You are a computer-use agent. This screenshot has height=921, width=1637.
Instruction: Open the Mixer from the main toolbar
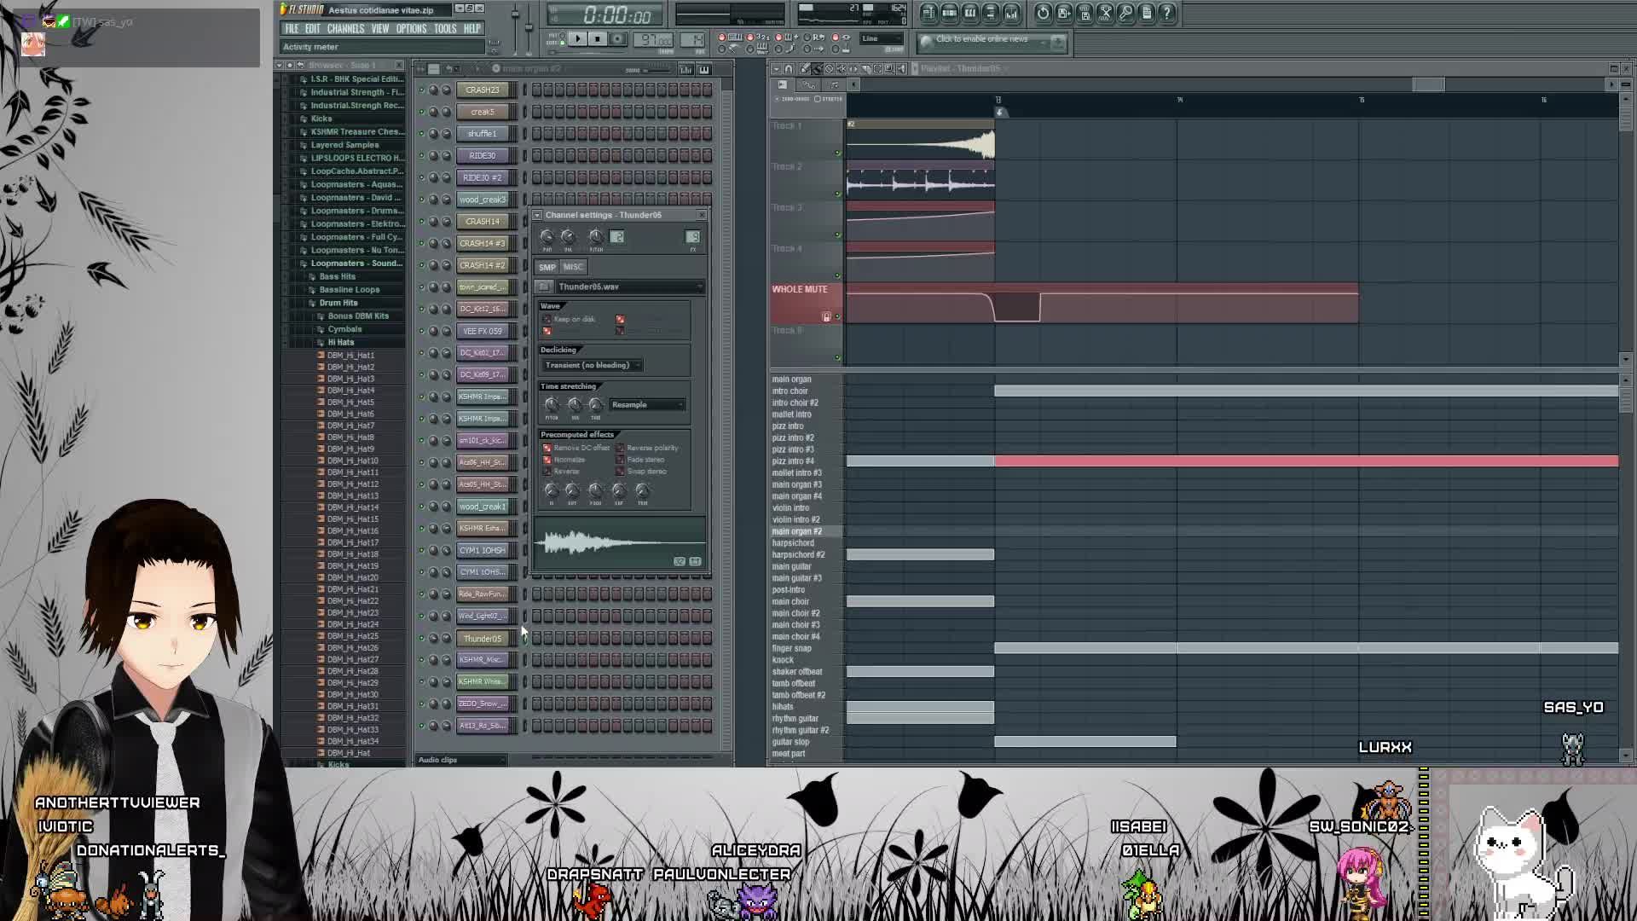pyautogui.click(x=1013, y=13)
